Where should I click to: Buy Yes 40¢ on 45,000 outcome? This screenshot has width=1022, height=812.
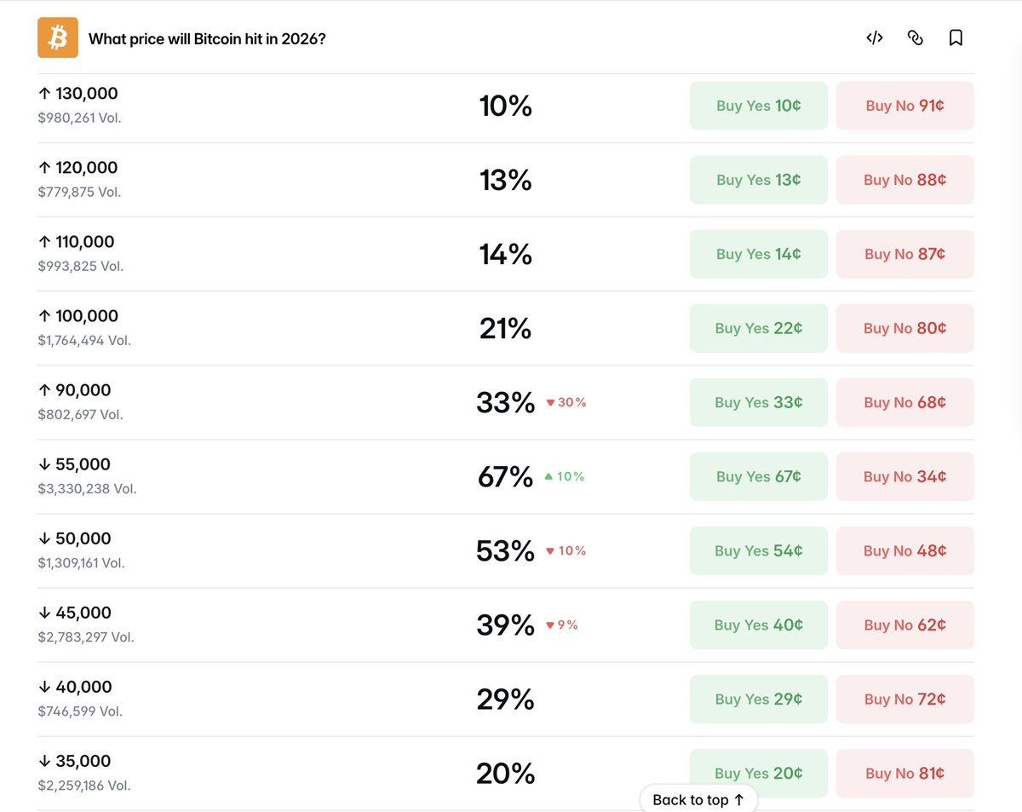point(759,625)
